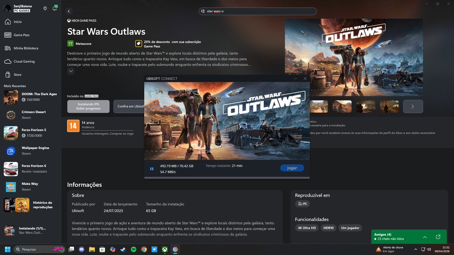Open Twitter app from the taskbar
The width and height of the screenshot is (454, 255).
154,249
